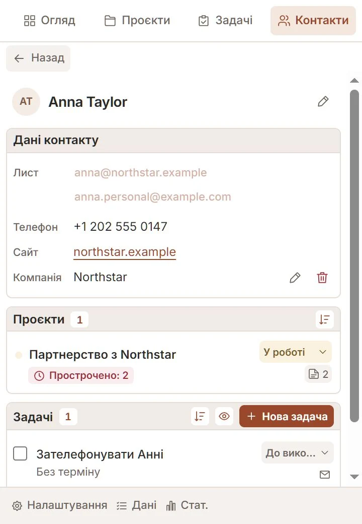This screenshot has height=524, width=362.
Task: Switch to Задачі tab
Action: [x=225, y=20]
